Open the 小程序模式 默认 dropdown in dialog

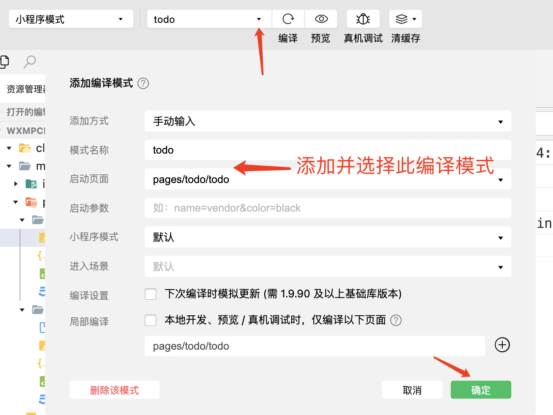328,237
